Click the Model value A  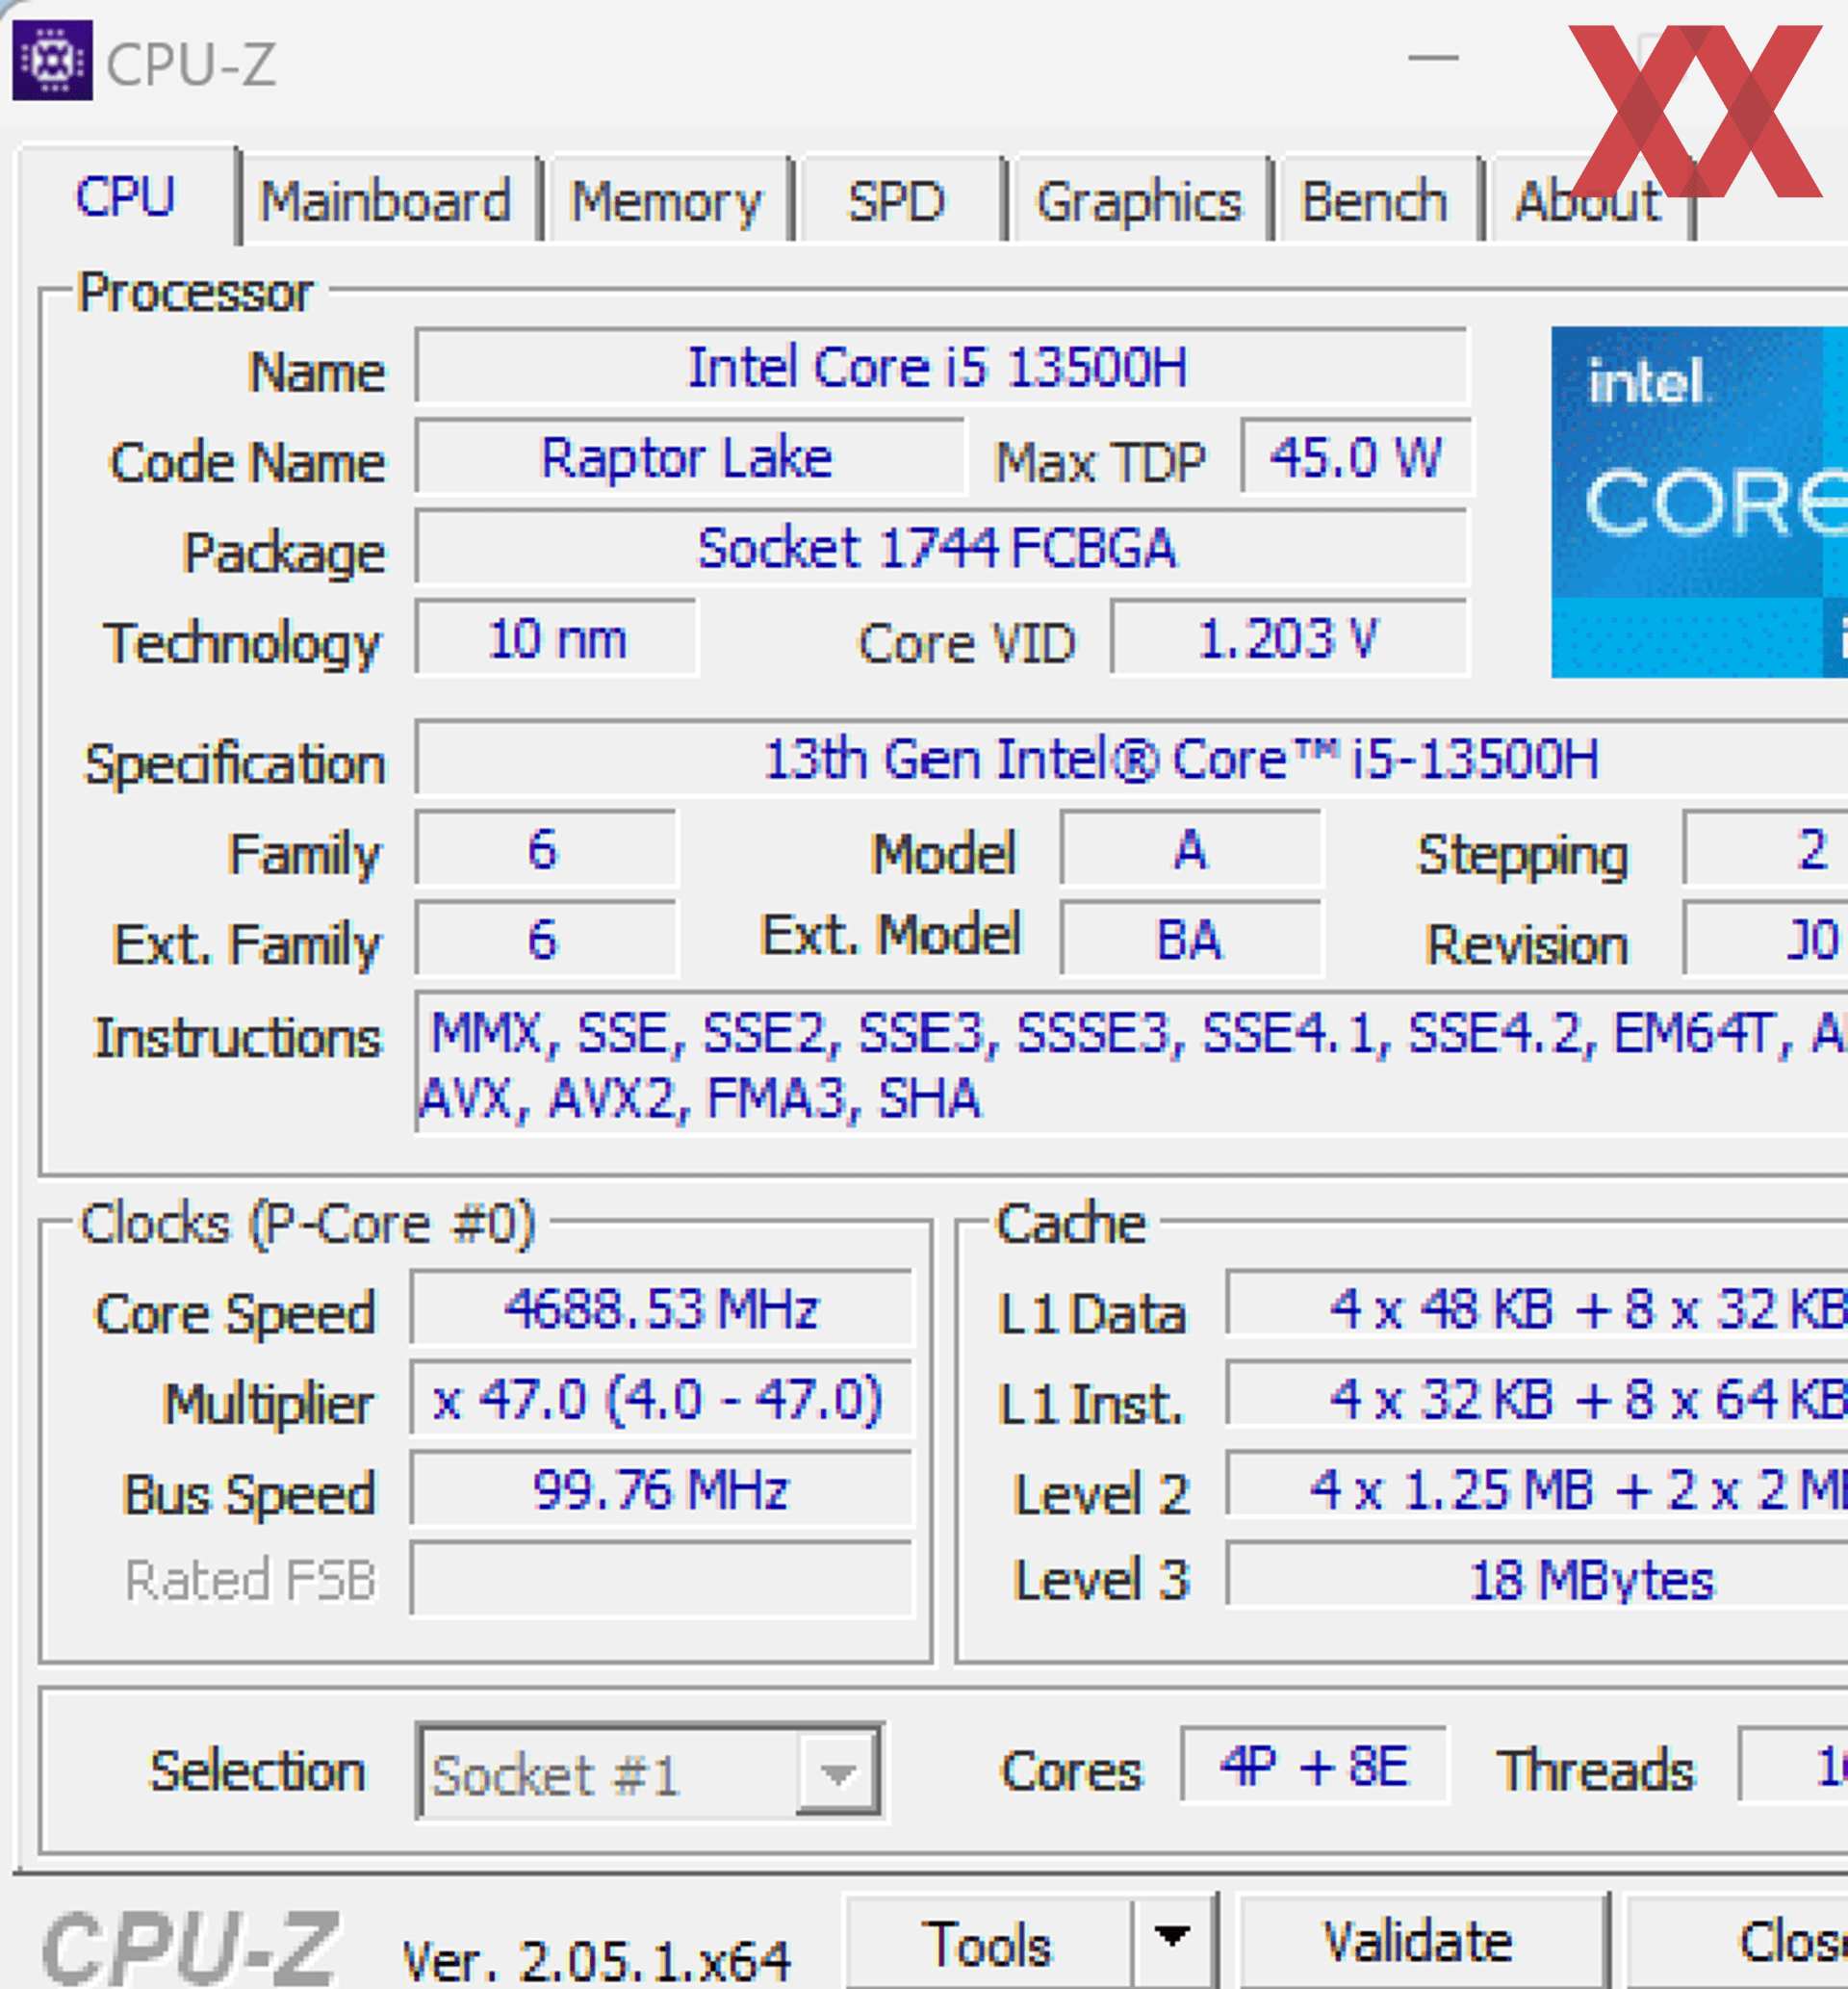pos(1191,849)
